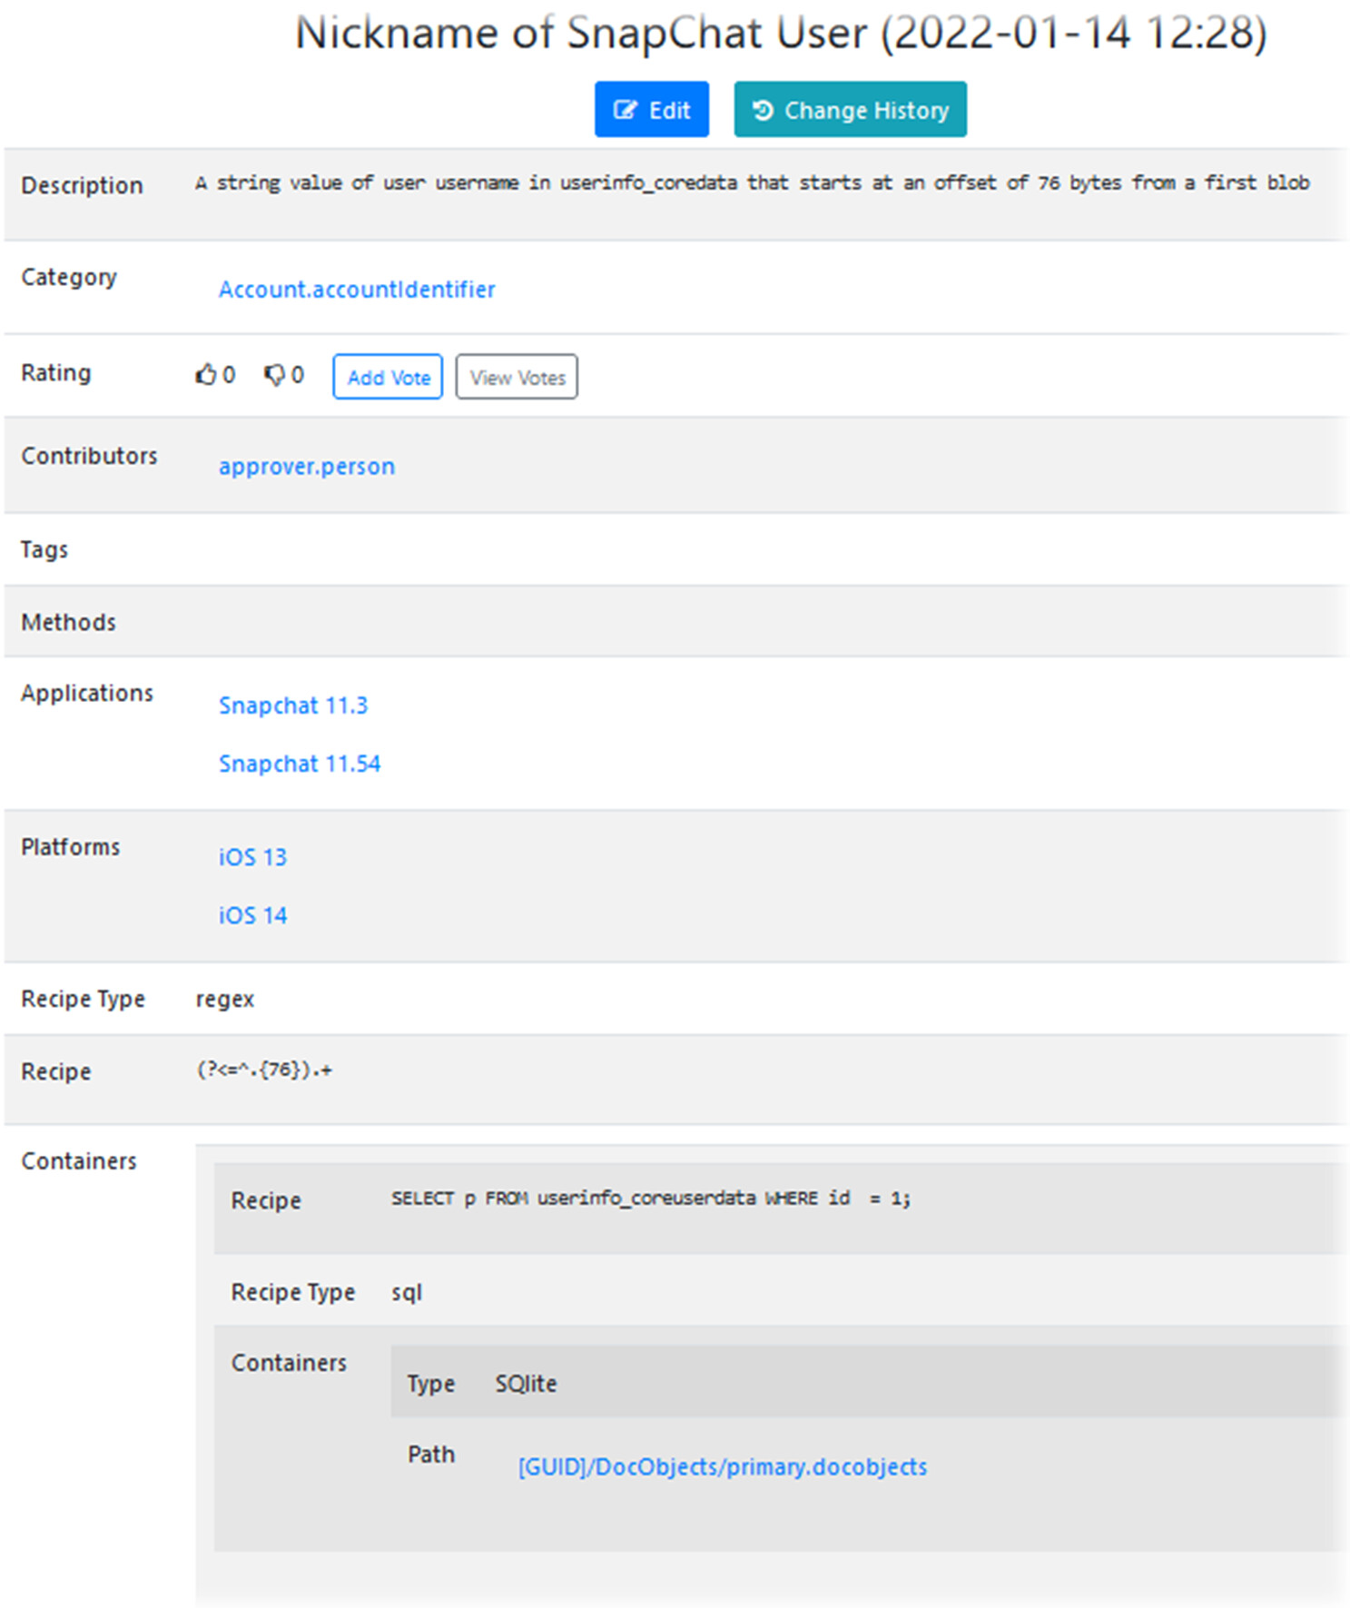Open View Votes list
The height and width of the screenshot is (1608, 1350).
click(517, 377)
